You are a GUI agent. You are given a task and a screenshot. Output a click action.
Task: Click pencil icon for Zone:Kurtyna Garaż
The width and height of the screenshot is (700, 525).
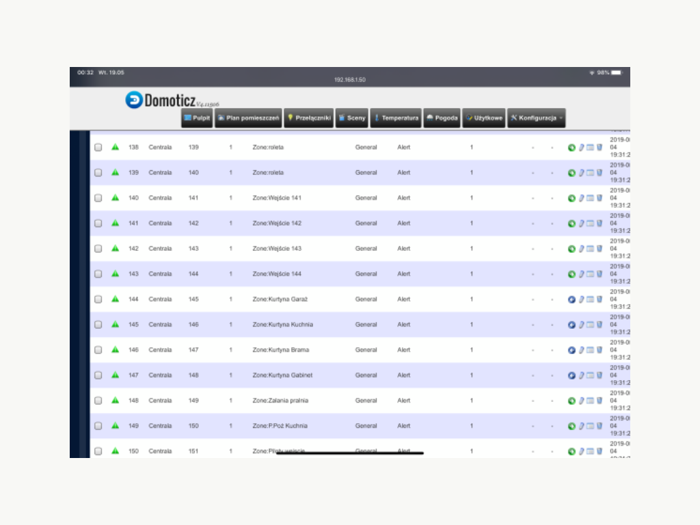581,299
